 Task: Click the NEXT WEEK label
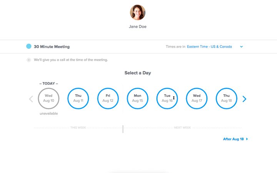[x=182, y=128]
